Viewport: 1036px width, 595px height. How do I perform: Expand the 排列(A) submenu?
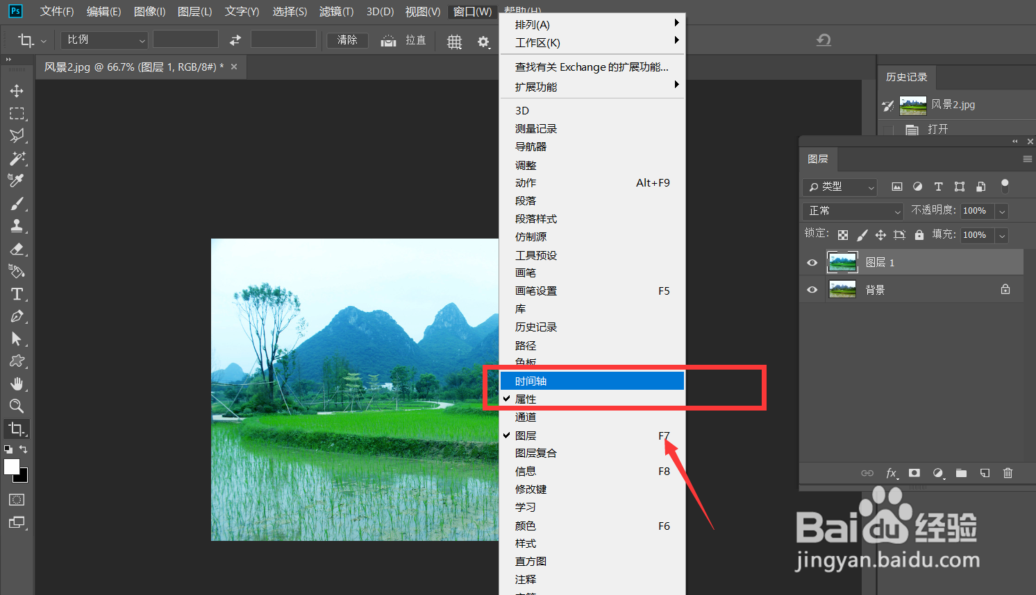pos(592,24)
